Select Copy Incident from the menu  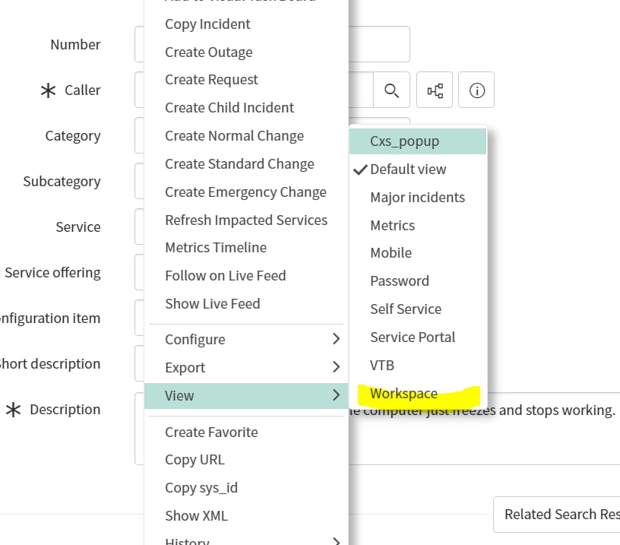pyautogui.click(x=207, y=24)
